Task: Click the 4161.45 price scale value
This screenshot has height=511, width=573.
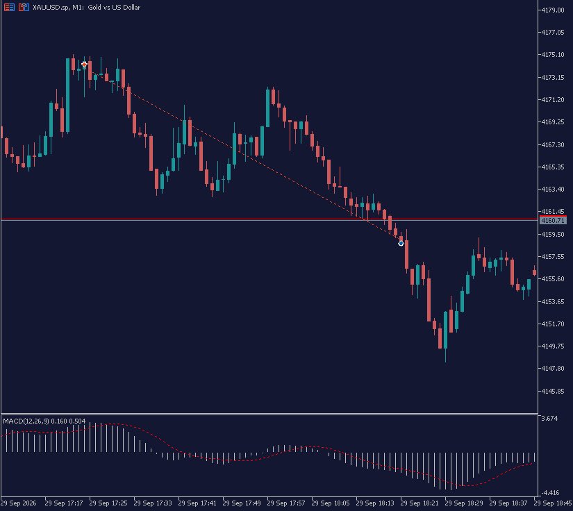Action: point(553,212)
